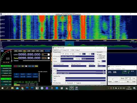Toggle the yellow loop playback icon

point(36,66)
